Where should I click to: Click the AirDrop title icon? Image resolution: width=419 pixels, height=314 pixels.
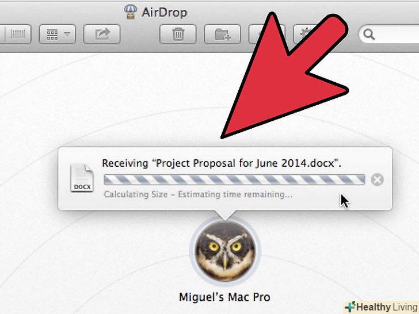click(x=131, y=12)
